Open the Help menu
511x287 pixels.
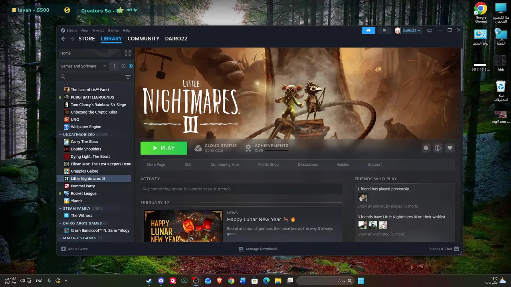127,30
